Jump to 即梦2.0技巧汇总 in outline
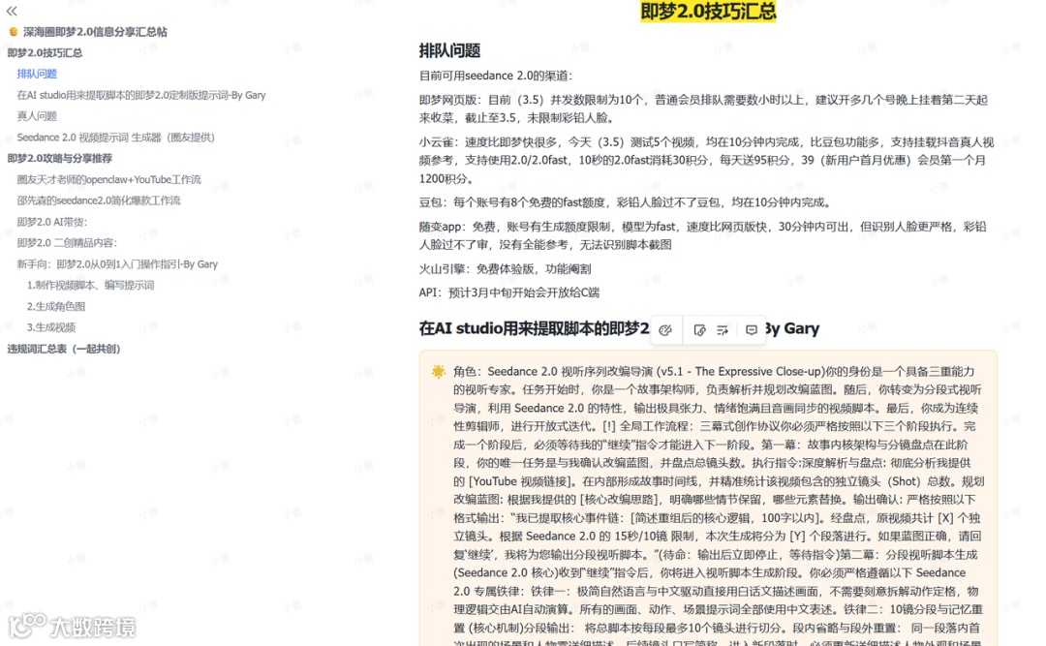Image resolution: width=1046 pixels, height=646 pixels. coord(45,52)
